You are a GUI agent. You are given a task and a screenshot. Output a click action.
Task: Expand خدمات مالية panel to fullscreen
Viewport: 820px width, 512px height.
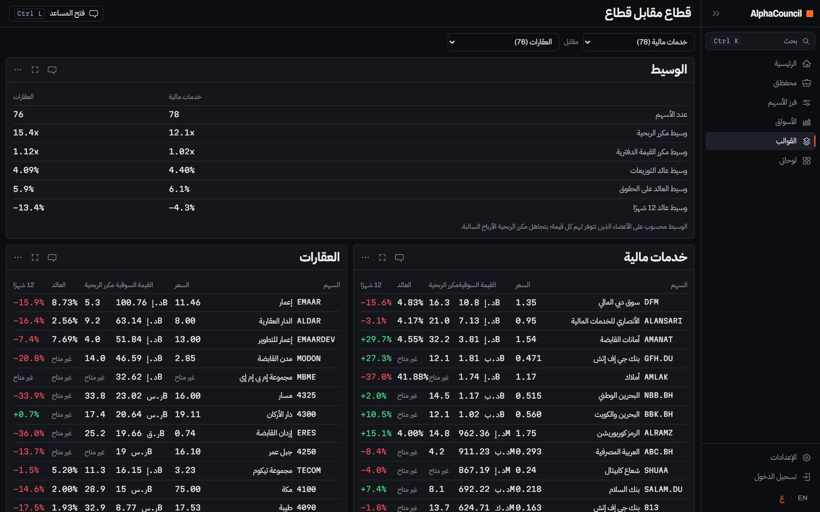pos(382,258)
